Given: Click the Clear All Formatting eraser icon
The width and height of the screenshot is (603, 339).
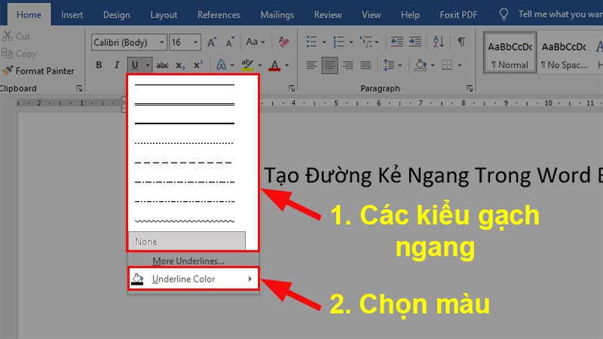Looking at the screenshot, I should [283, 43].
